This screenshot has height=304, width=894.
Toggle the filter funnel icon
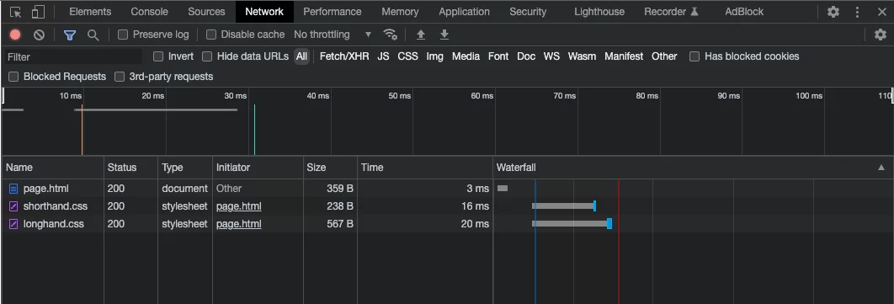click(70, 35)
